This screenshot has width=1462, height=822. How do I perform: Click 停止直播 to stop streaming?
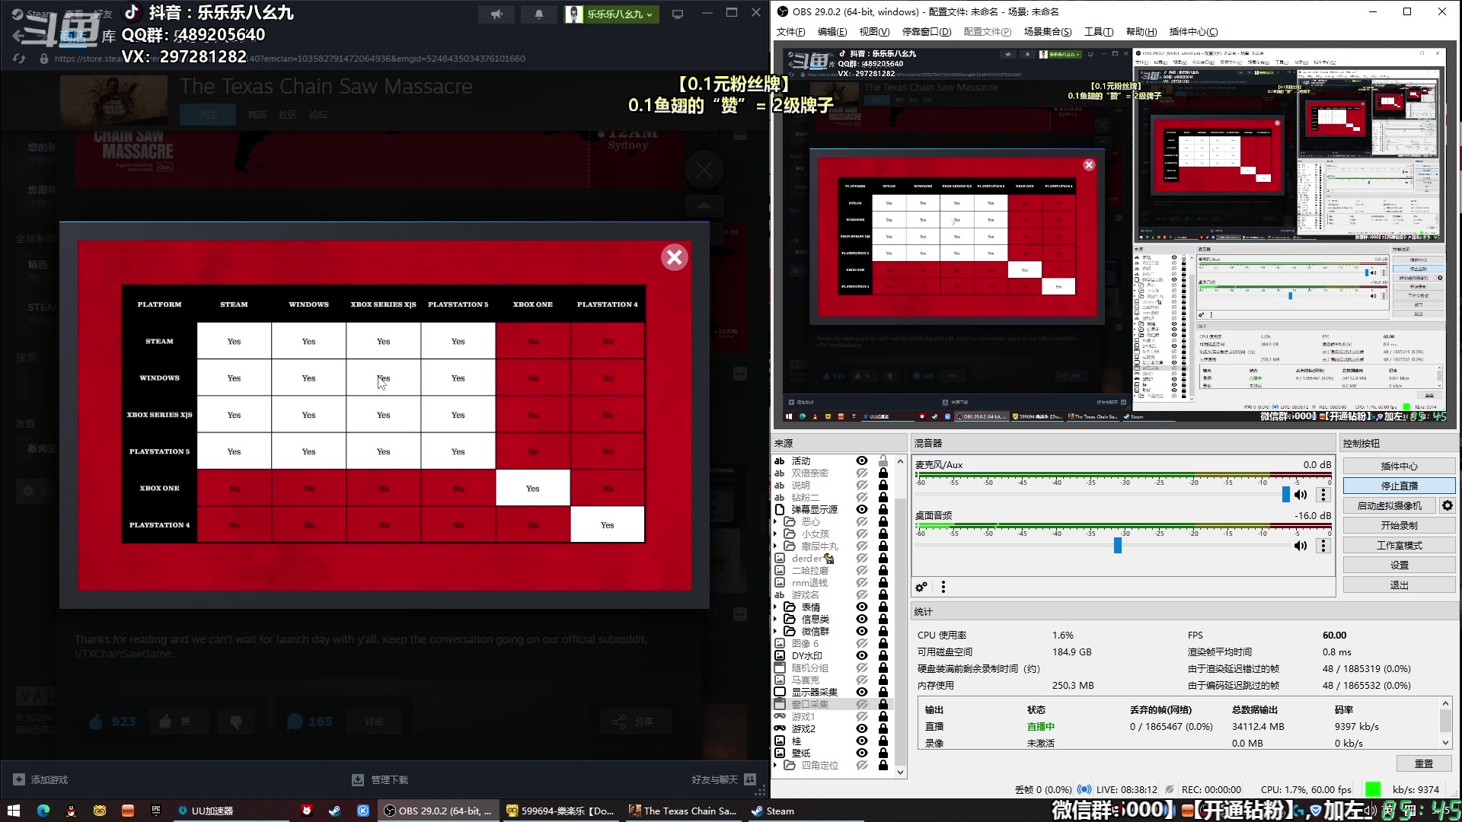click(1399, 486)
